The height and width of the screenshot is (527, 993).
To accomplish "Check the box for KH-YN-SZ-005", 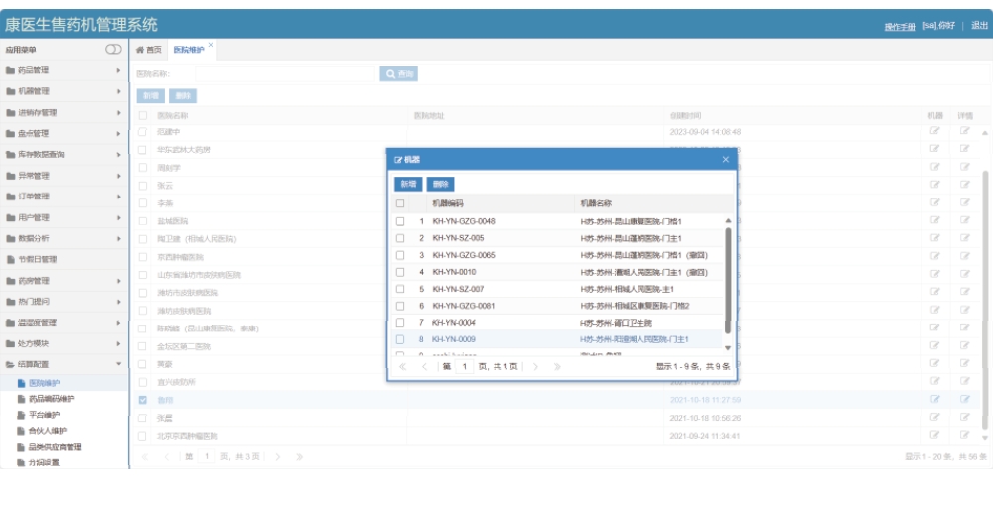I will (400, 238).
